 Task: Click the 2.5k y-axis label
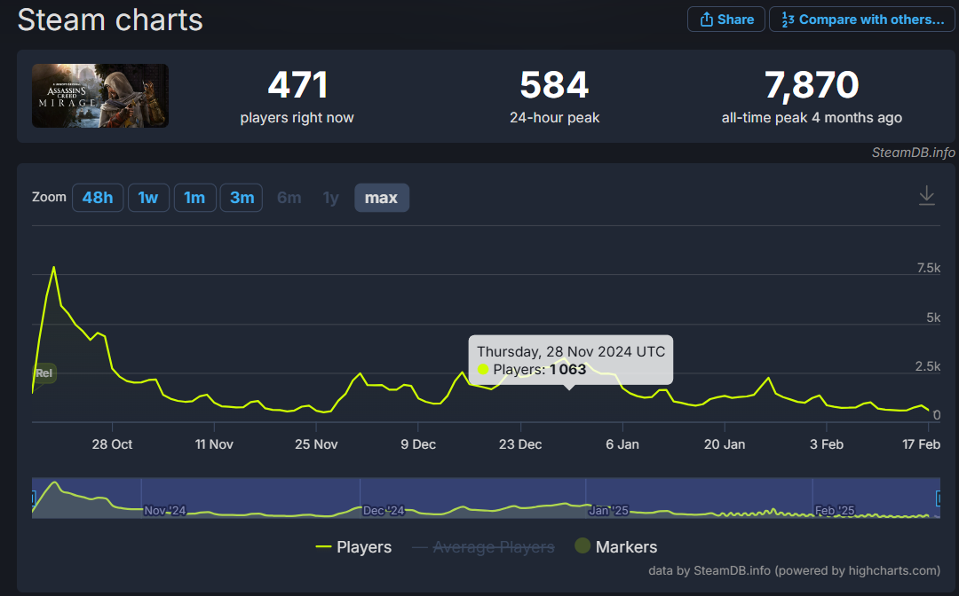coord(928,366)
